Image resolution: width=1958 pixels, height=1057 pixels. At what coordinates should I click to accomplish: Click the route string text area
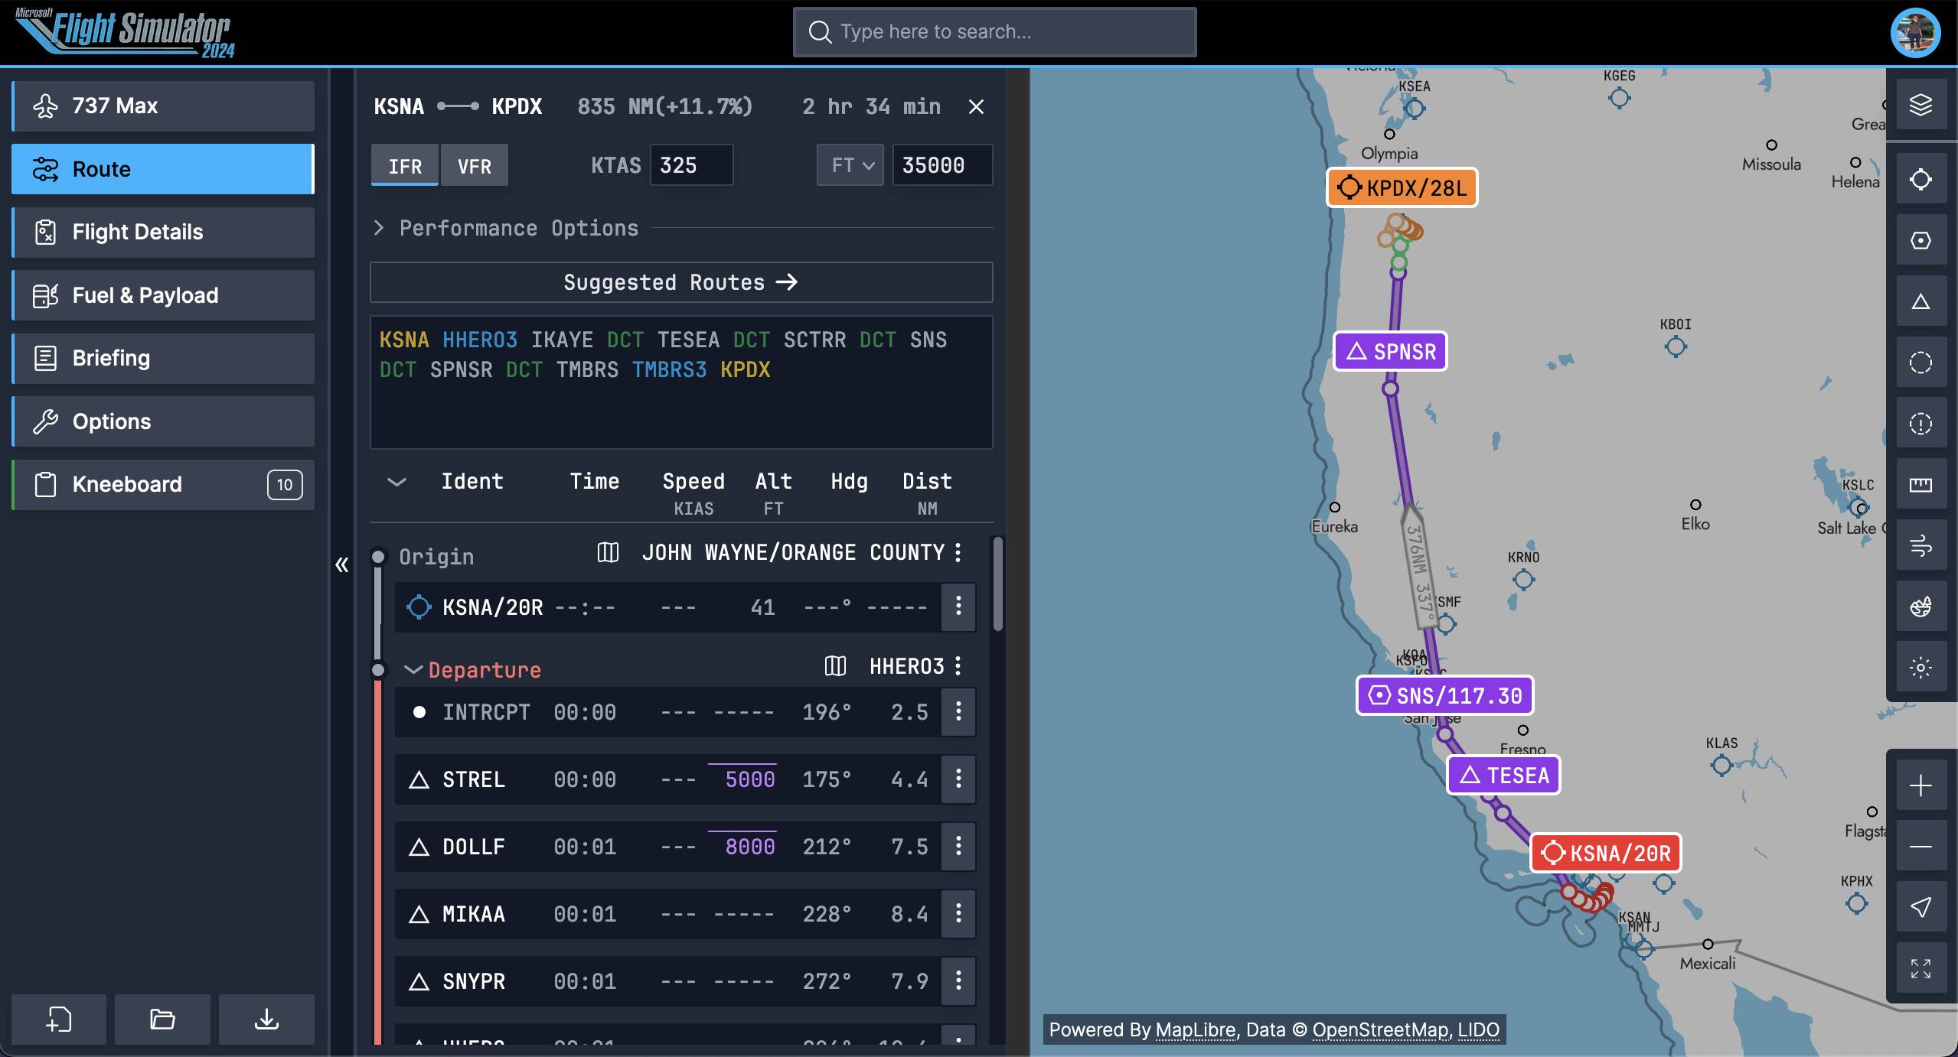[681, 382]
